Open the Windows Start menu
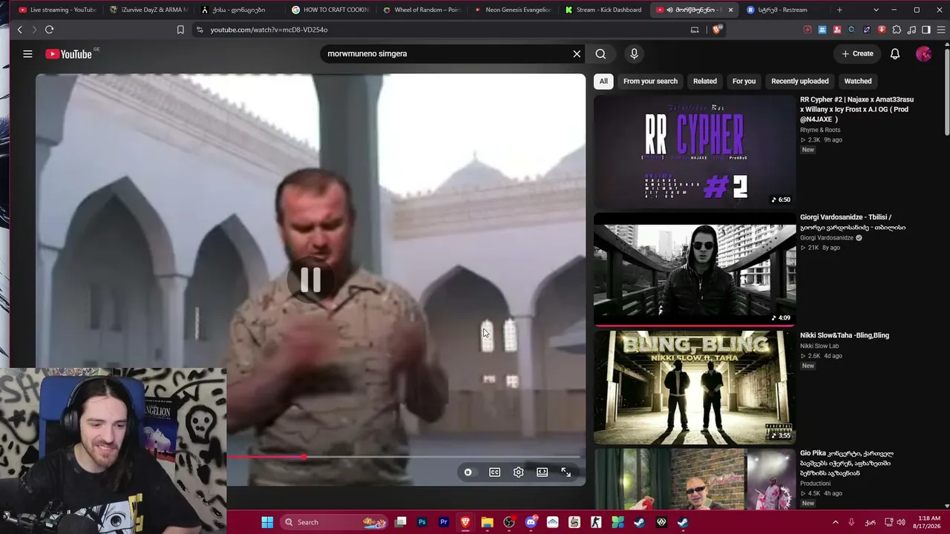Viewport: 950px width, 534px height. pos(267,522)
